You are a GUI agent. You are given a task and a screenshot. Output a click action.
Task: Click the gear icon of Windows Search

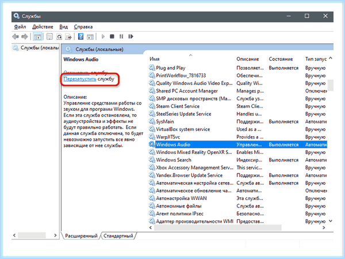(152, 160)
